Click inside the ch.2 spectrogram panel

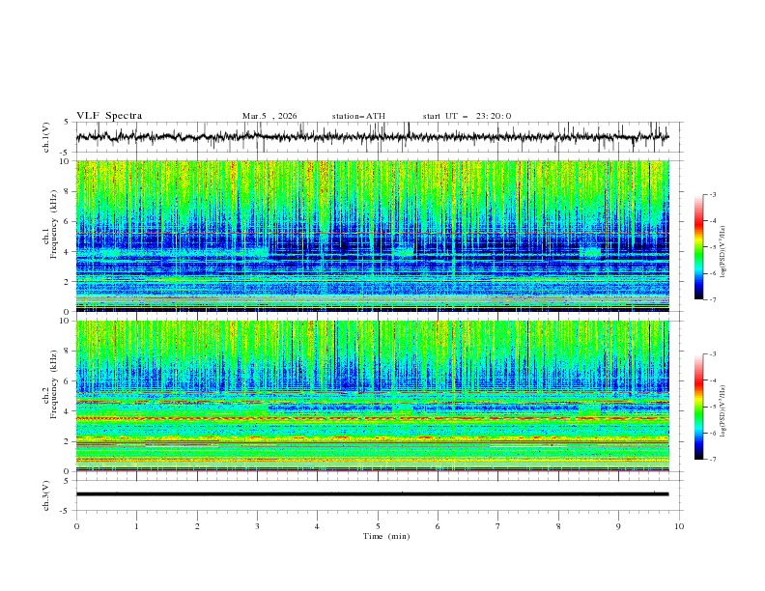coord(372,396)
